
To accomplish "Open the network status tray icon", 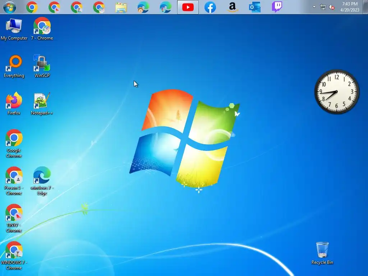I will pyautogui.click(x=323, y=7).
